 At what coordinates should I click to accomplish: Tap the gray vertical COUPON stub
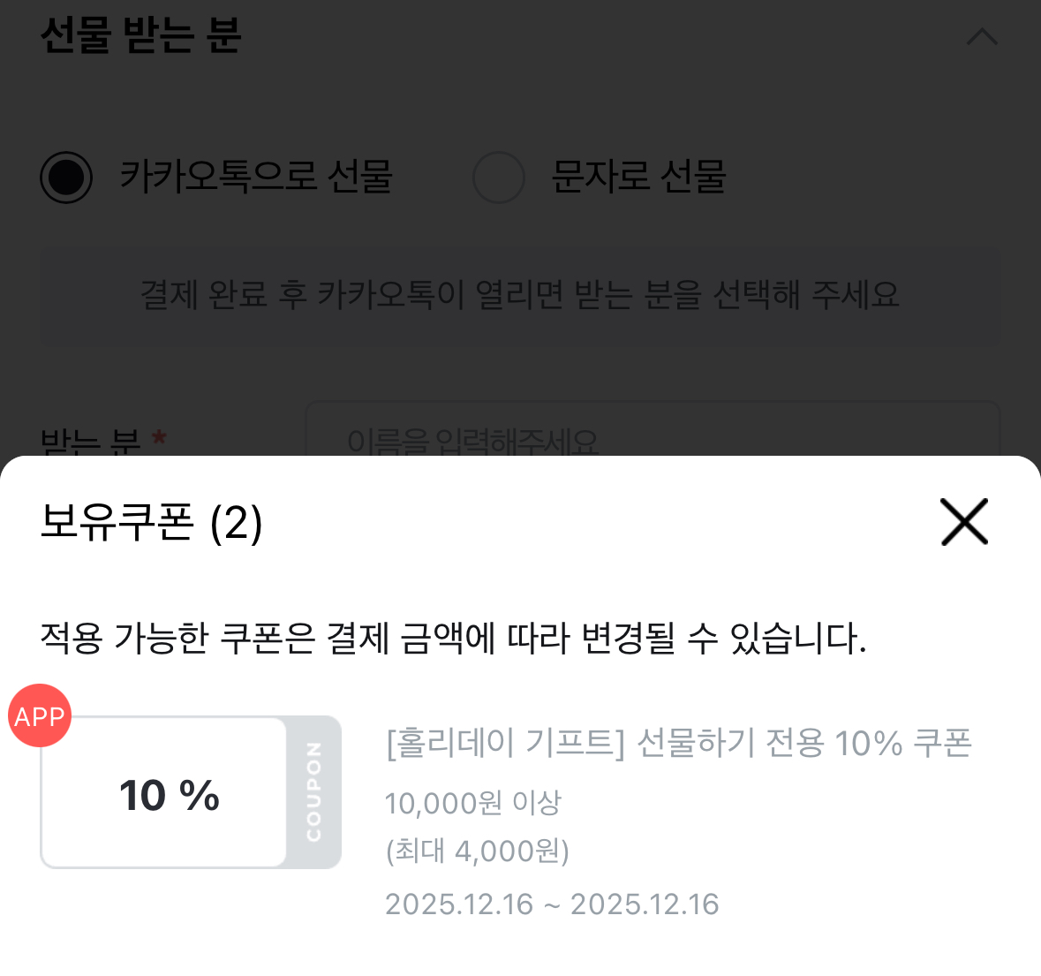[314, 791]
